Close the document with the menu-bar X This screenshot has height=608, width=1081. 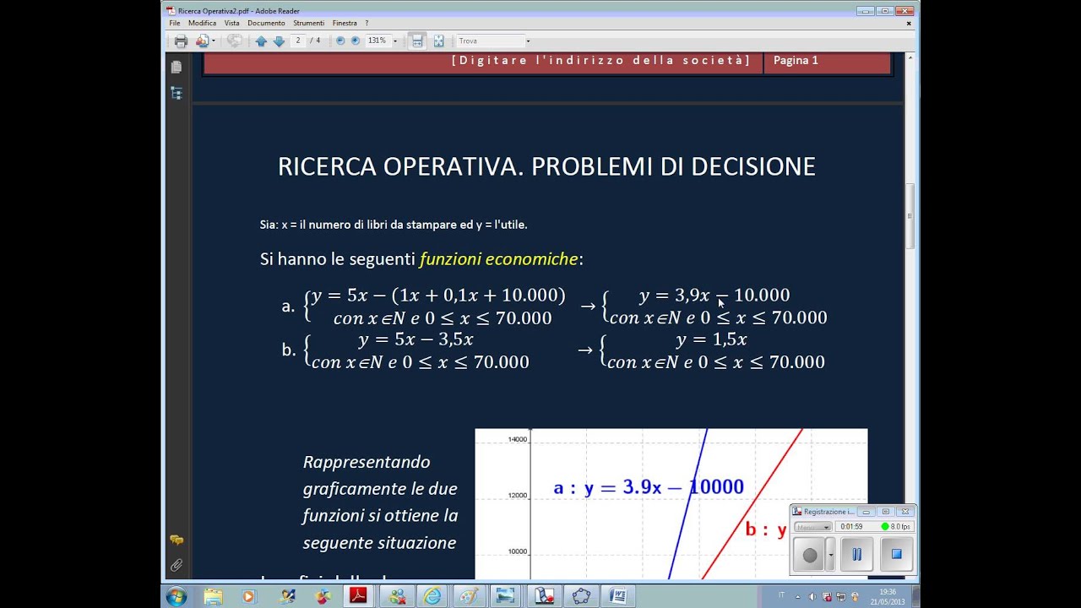pos(910,23)
